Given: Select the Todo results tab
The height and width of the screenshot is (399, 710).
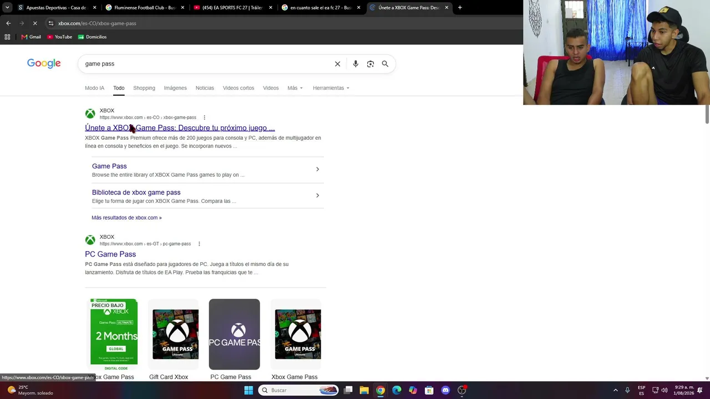Looking at the screenshot, I should (119, 88).
